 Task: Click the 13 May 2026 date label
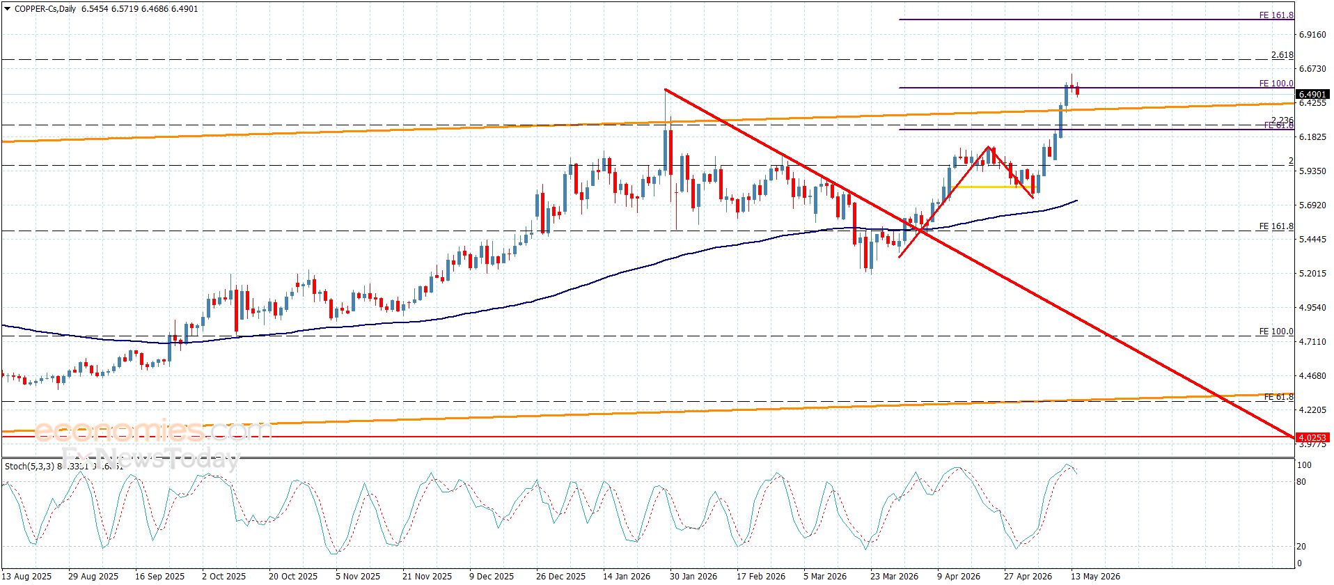(1095, 577)
